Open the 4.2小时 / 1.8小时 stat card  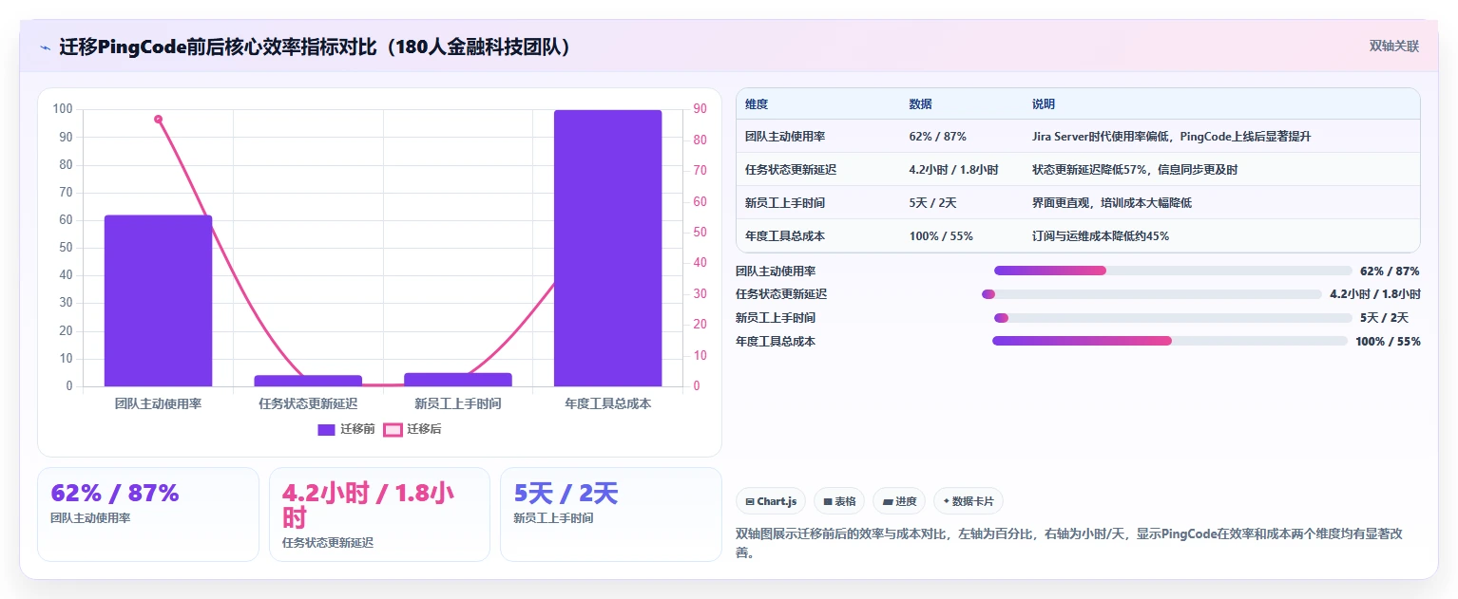coord(380,515)
